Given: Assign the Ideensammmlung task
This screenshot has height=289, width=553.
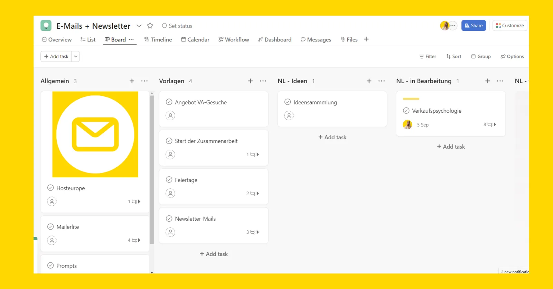Looking at the screenshot, I should coord(289,115).
